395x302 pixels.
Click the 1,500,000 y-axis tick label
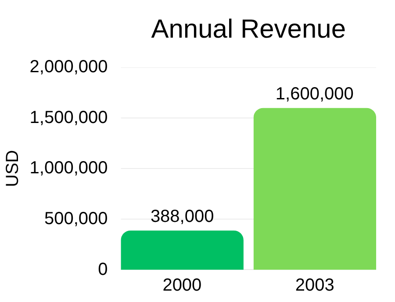pyautogui.click(x=68, y=118)
